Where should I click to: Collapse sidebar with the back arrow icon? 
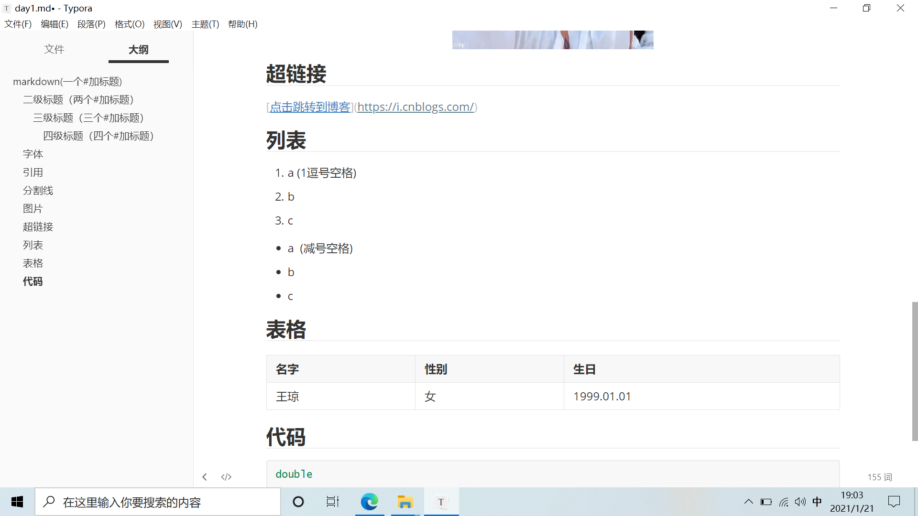tap(205, 477)
